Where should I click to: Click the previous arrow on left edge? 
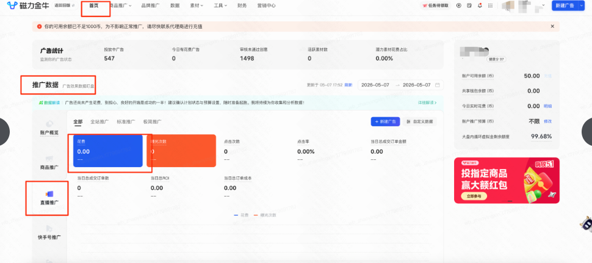[x=4, y=131]
